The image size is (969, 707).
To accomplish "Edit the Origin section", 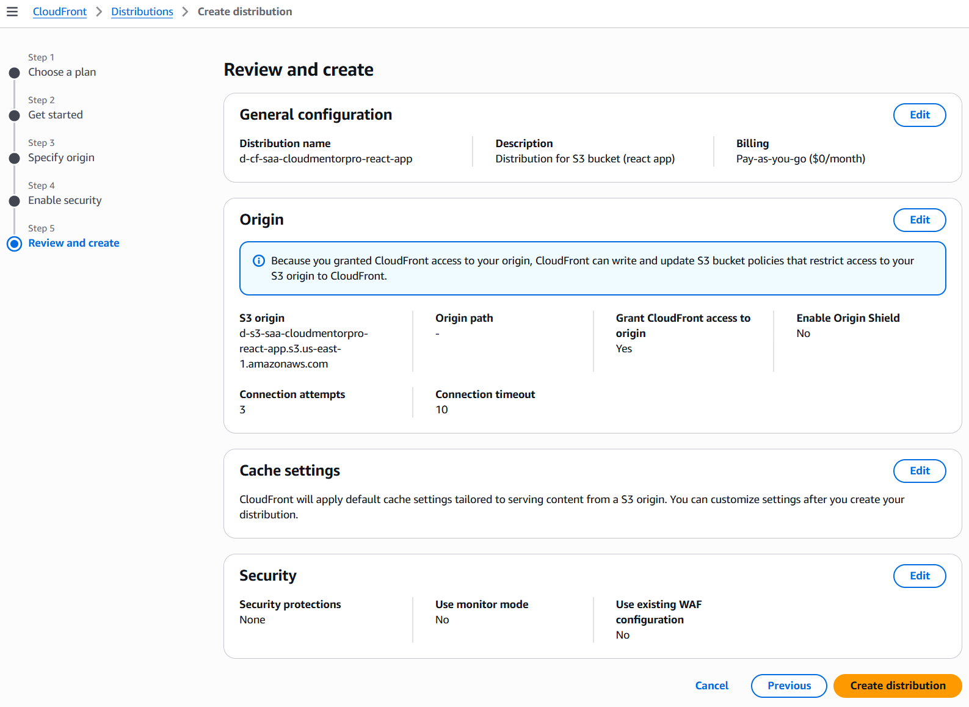I will click(919, 220).
